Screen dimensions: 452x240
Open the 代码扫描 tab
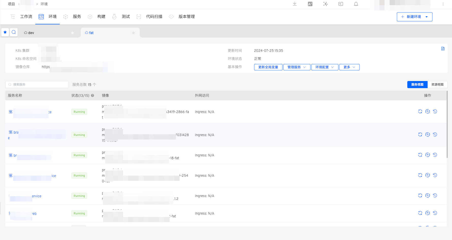pyautogui.click(x=149, y=17)
